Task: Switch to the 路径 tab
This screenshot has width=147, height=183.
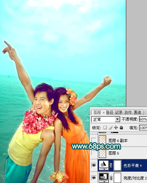Action: click(110, 112)
